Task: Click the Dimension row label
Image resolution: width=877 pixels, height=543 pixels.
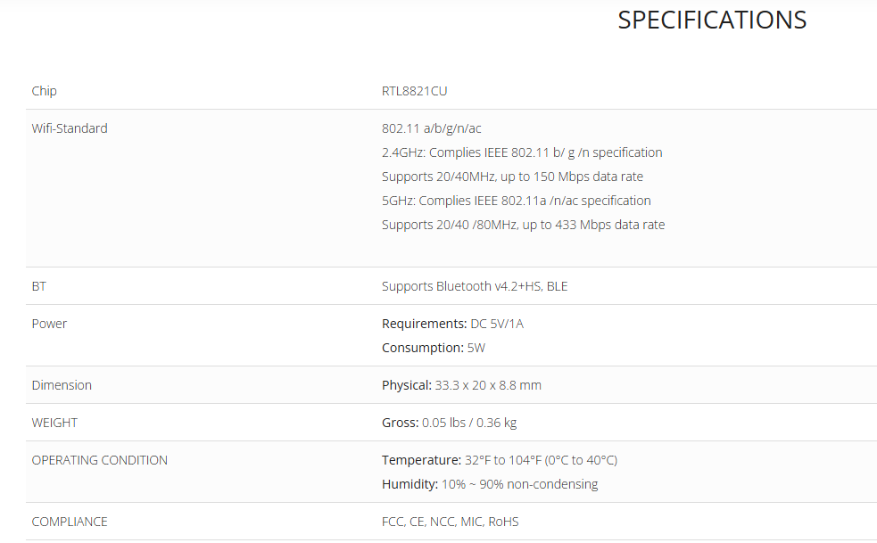Action: pos(62,385)
